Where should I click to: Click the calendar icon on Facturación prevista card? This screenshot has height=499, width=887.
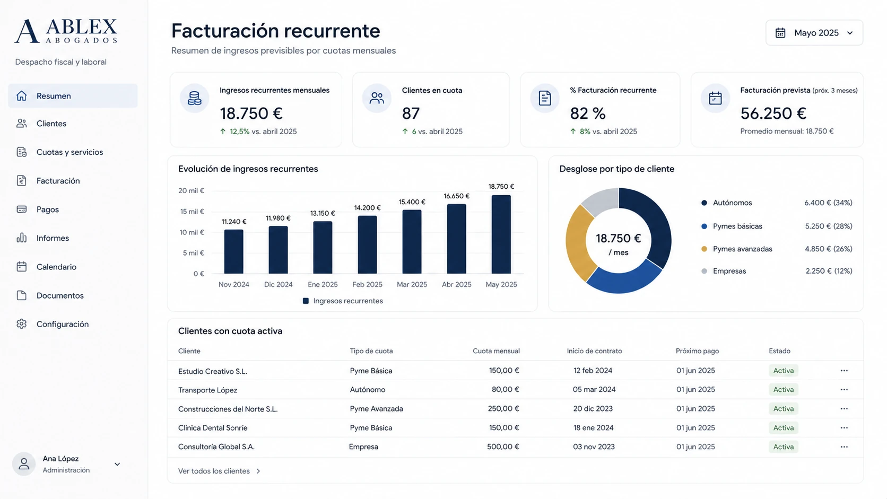click(715, 98)
